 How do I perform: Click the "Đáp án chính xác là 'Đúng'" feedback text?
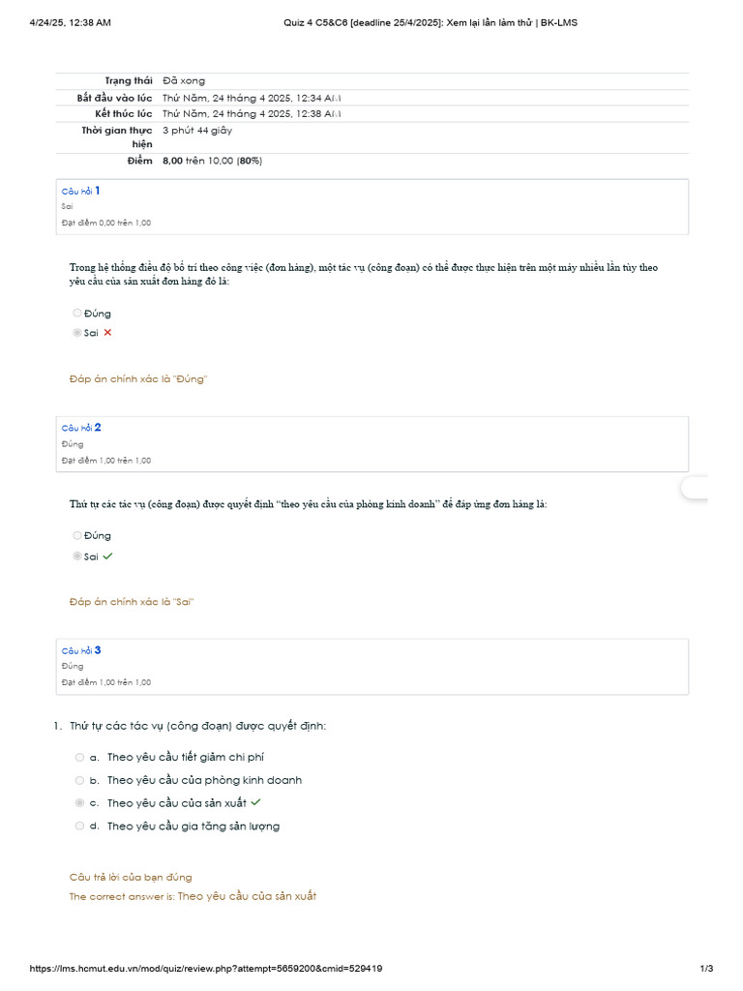(x=138, y=379)
